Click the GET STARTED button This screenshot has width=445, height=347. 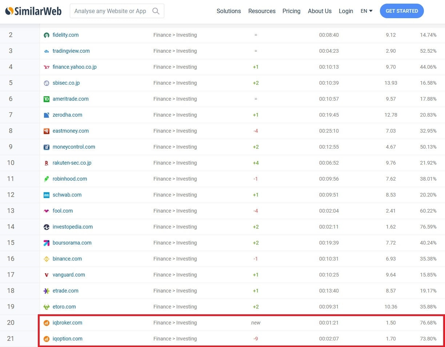[x=402, y=11]
